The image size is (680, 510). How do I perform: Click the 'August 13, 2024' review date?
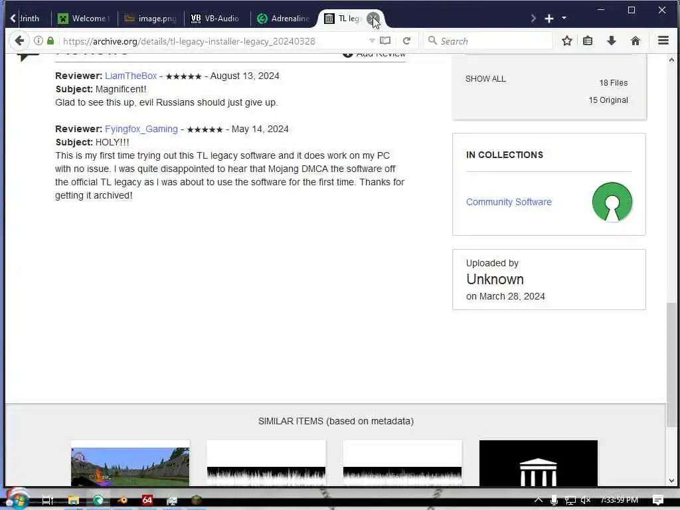tap(244, 76)
